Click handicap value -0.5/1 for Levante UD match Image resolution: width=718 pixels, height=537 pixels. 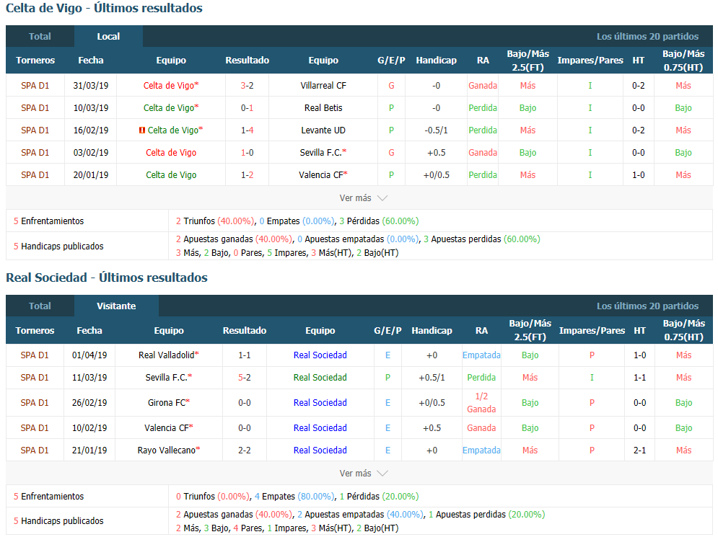(436, 130)
